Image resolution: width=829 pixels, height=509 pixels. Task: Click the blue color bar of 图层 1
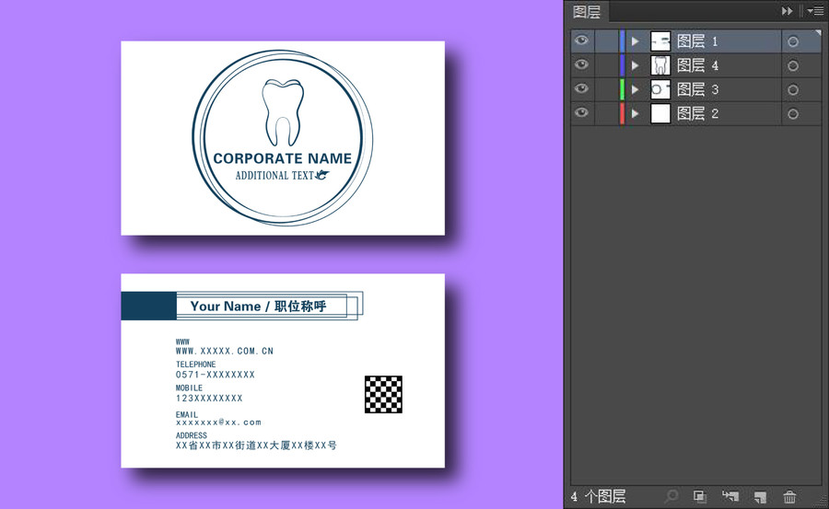coord(623,41)
